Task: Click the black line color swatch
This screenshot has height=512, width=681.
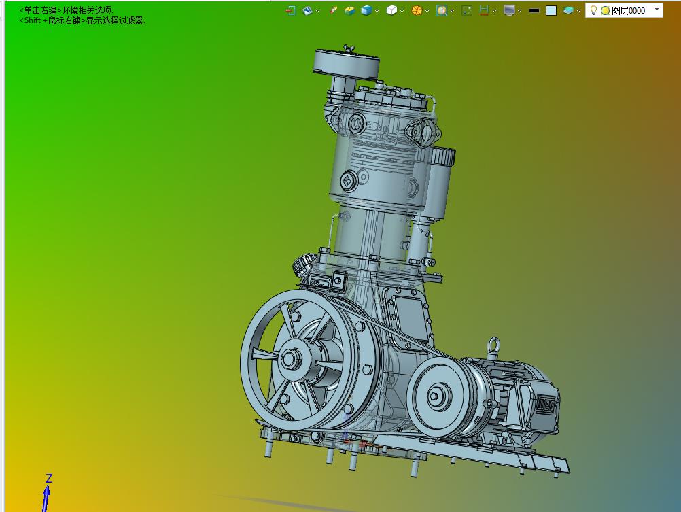Action: [534, 10]
